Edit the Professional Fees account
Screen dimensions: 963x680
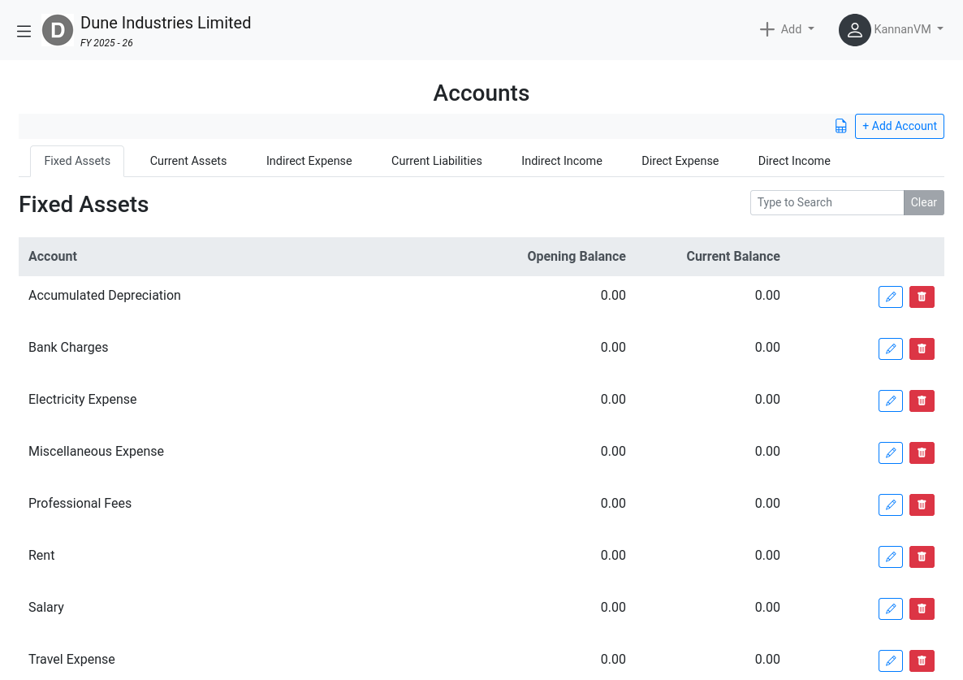pyautogui.click(x=891, y=505)
